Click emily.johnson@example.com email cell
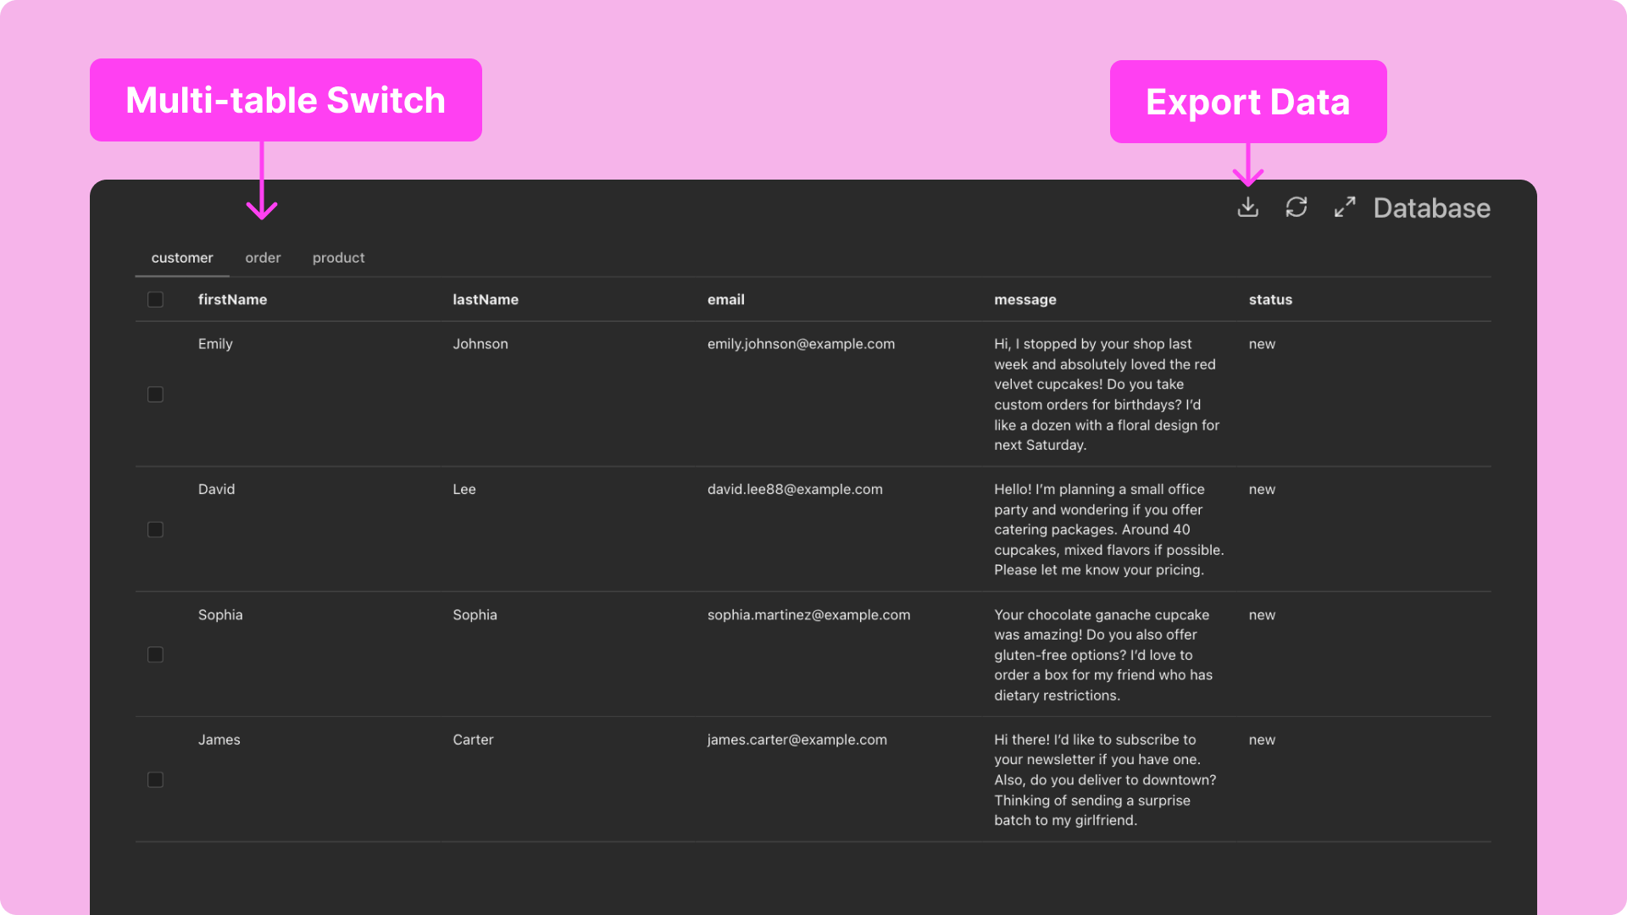This screenshot has height=915, width=1627. coord(801,344)
